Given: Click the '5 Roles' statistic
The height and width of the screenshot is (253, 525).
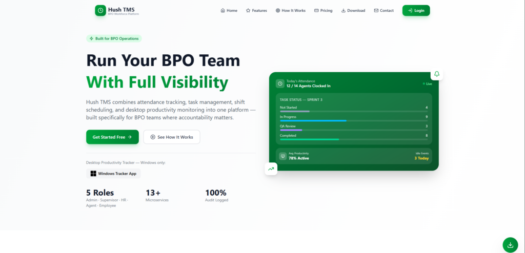Looking at the screenshot, I should [100, 193].
